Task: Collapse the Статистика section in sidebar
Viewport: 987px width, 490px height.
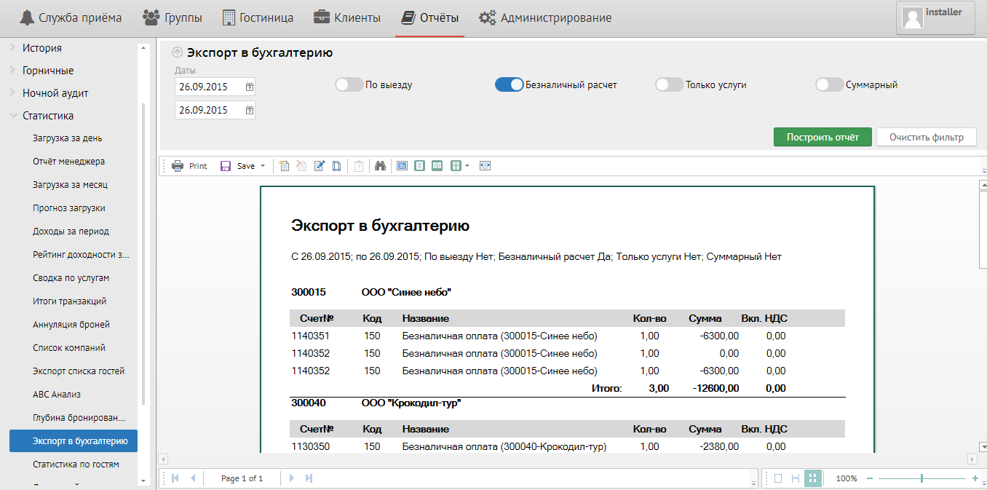Action: (13, 116)
